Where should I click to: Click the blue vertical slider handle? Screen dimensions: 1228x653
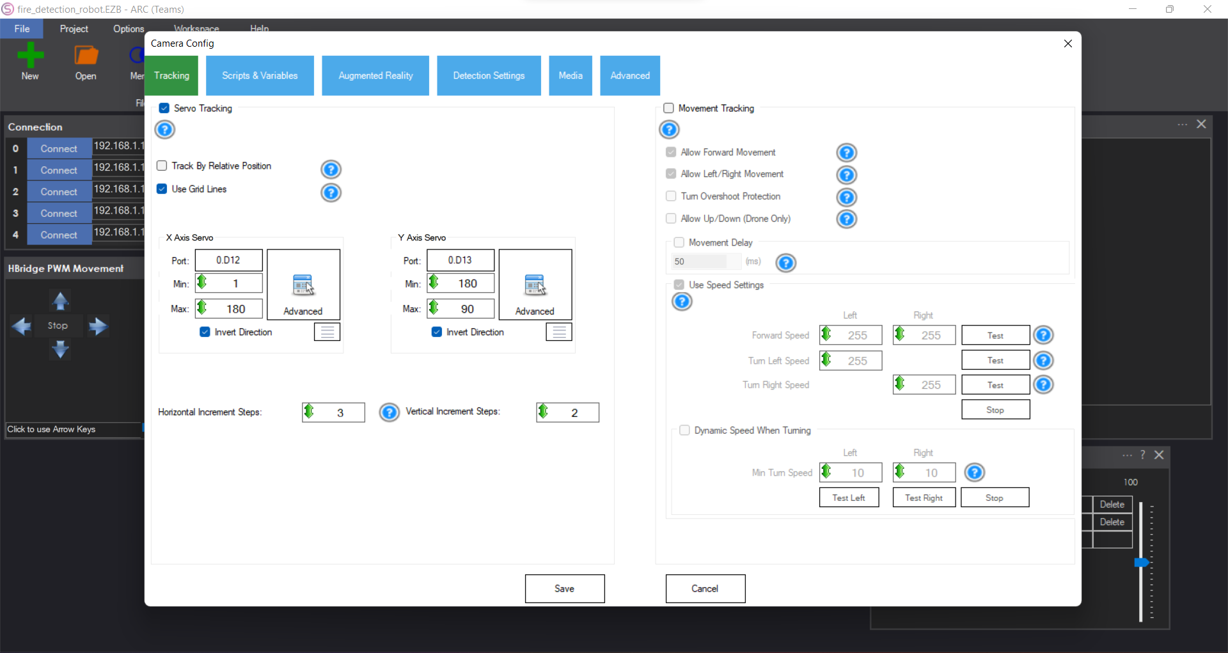click(1142, 563)
